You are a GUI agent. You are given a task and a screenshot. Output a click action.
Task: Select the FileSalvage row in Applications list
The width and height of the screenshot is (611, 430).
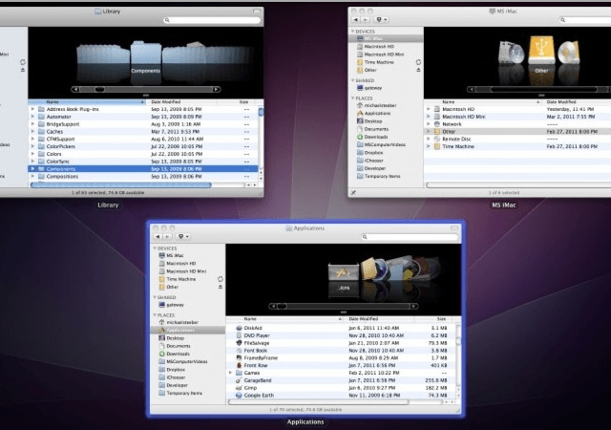341,343
